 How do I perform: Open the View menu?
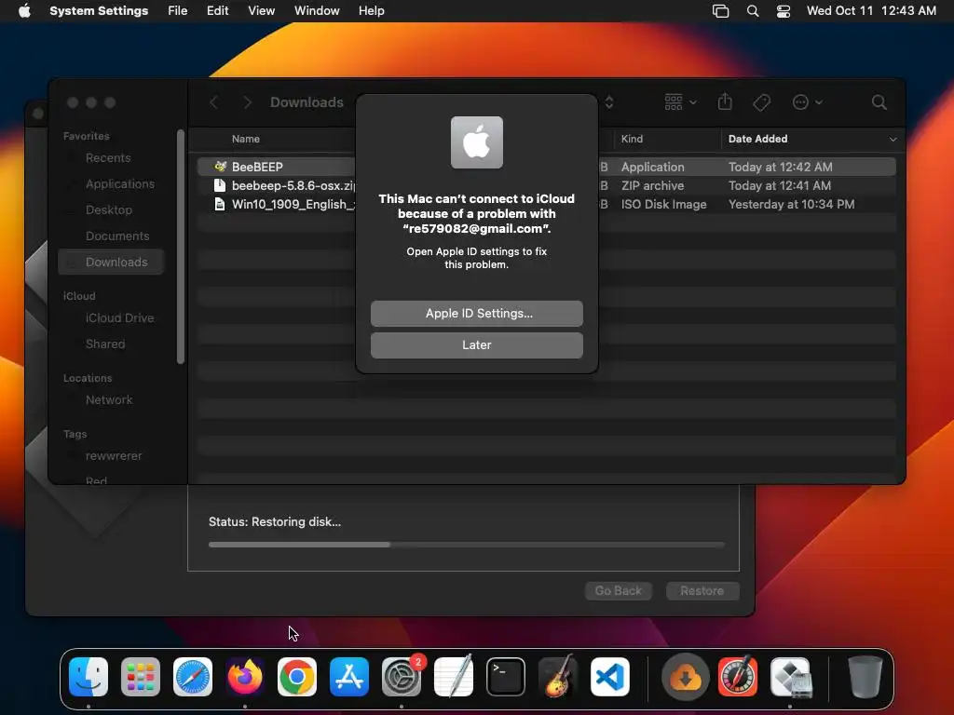(x=261, y=11)
